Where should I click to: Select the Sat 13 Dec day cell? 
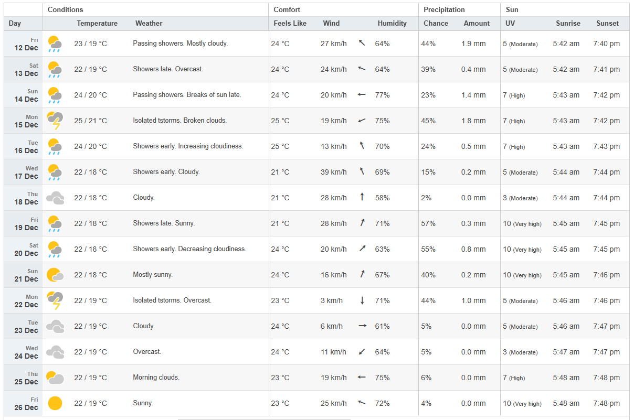coord(26,70)
